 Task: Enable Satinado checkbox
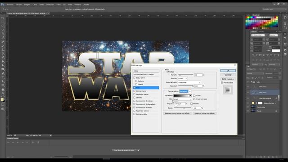click(135, 98)
